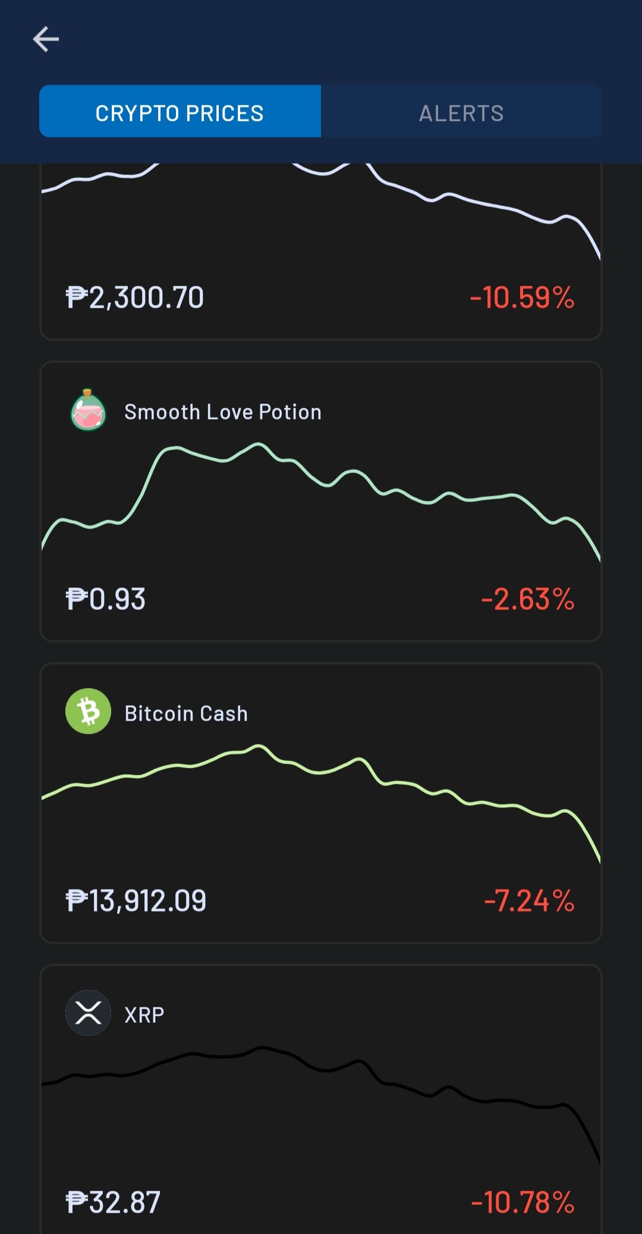The image size is (642, 1234).
Task: Tap the -7.24% change percentage
Action: 530,901
